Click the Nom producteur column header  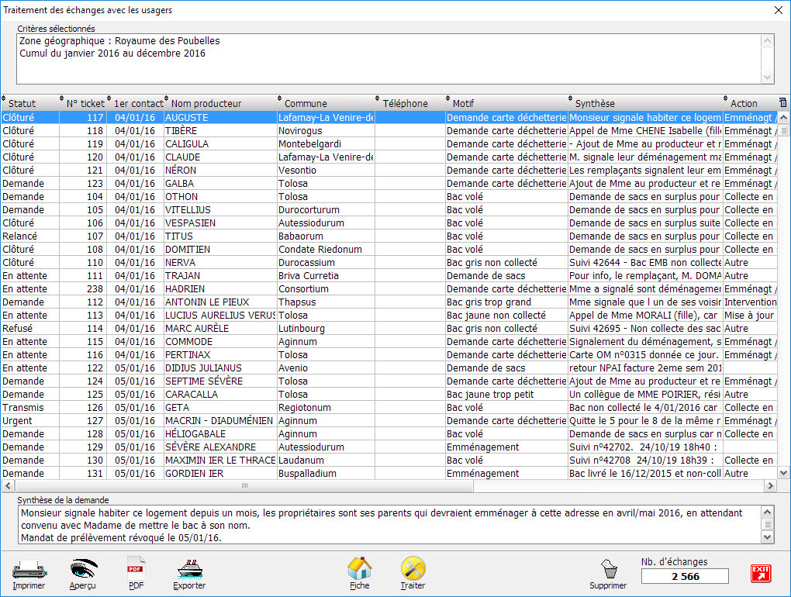point(206,103)
